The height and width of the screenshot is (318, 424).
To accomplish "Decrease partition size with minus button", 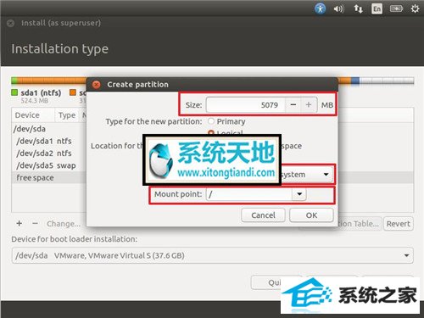I will click(293, 105).
